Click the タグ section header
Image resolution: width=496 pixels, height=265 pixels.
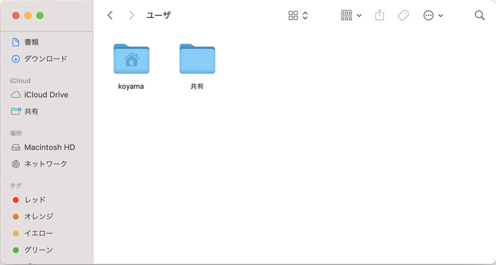tap(16, 185)
